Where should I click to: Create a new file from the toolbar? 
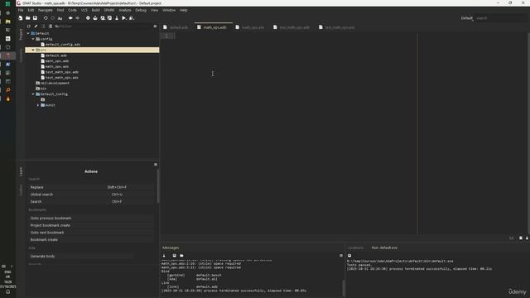(x=21, y=18)
